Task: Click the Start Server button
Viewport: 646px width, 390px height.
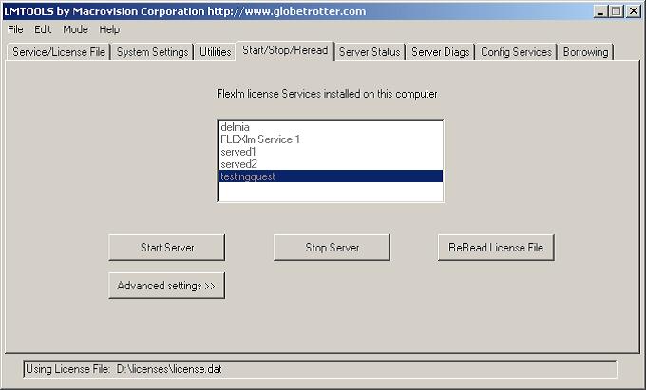Action: [x=167, y=248]
